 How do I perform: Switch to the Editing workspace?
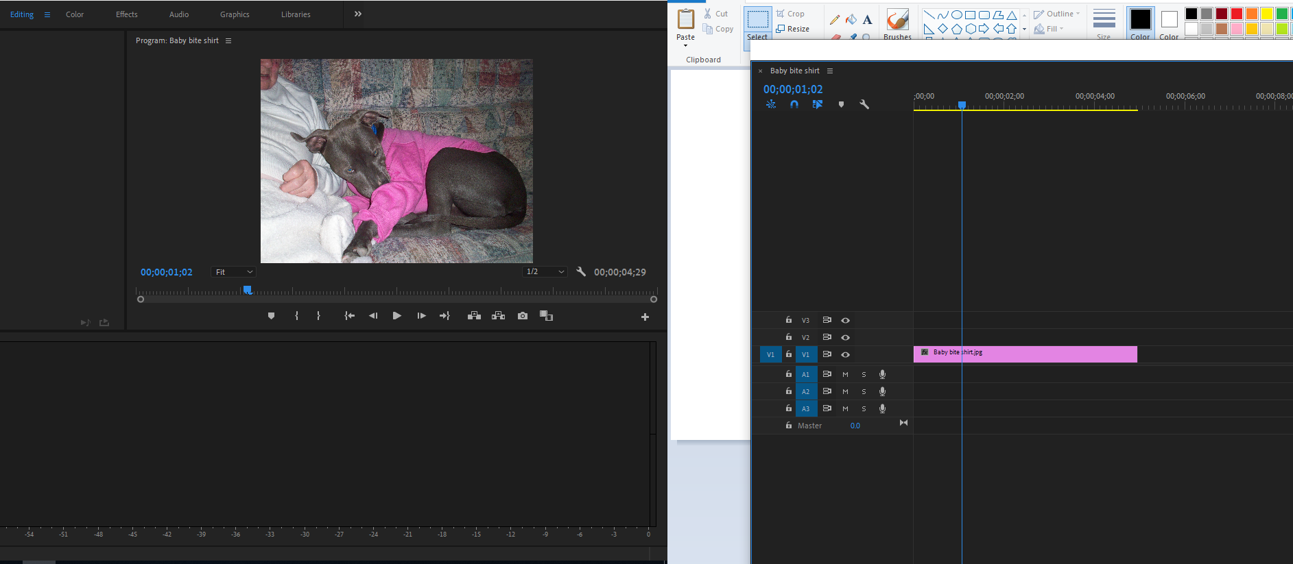pyautogui.click(x=22, y=14)
